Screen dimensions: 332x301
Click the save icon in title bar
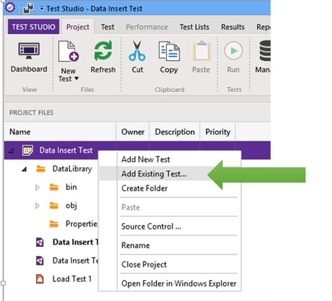[x=28, y=8]
